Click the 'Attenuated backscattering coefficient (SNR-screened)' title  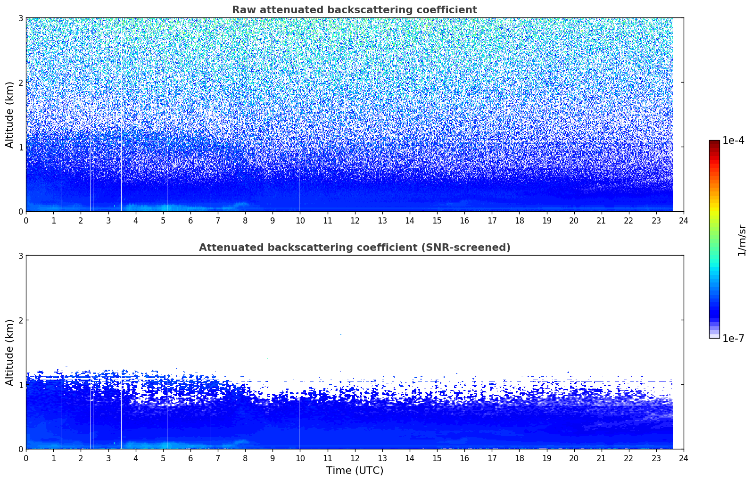tap(355, 248)
